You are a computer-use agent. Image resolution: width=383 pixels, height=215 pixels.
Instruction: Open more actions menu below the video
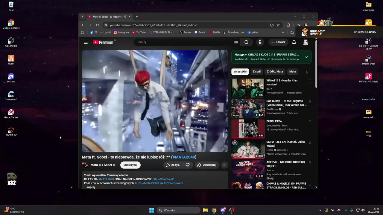point(224,165)
